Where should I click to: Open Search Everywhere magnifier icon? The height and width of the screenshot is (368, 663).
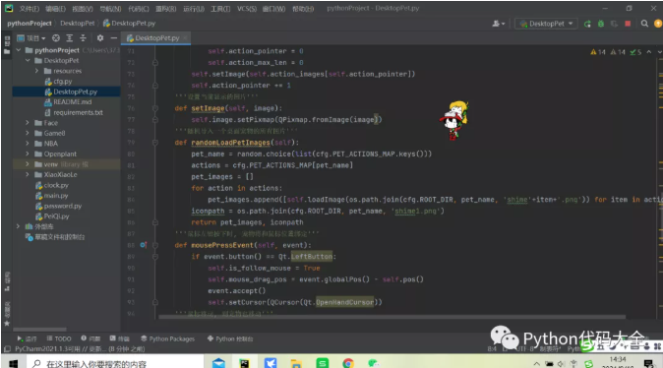(644, 24)
